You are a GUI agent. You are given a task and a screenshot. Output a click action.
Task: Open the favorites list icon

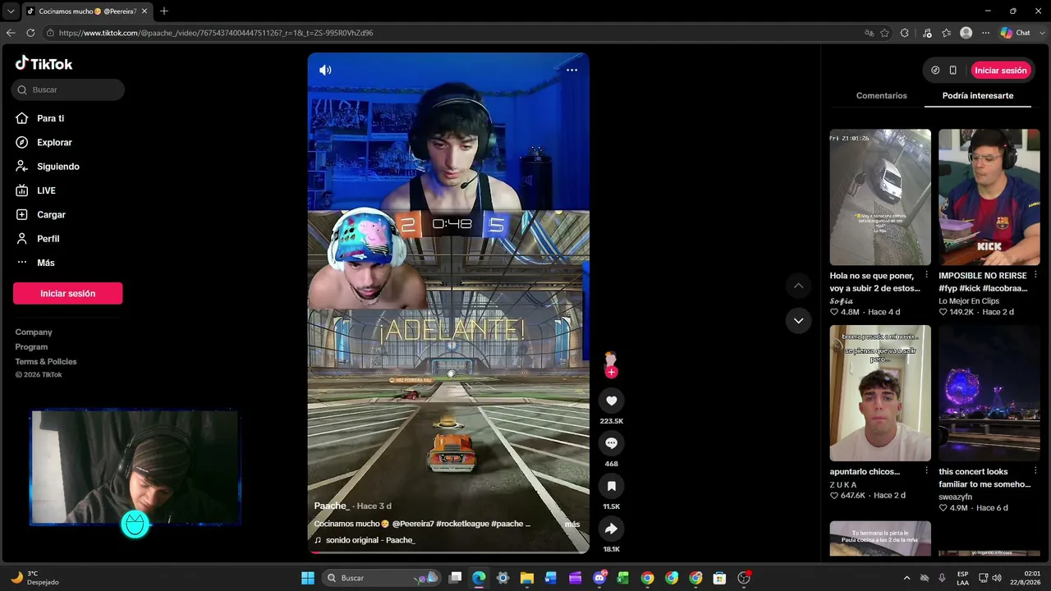[946, 33]
